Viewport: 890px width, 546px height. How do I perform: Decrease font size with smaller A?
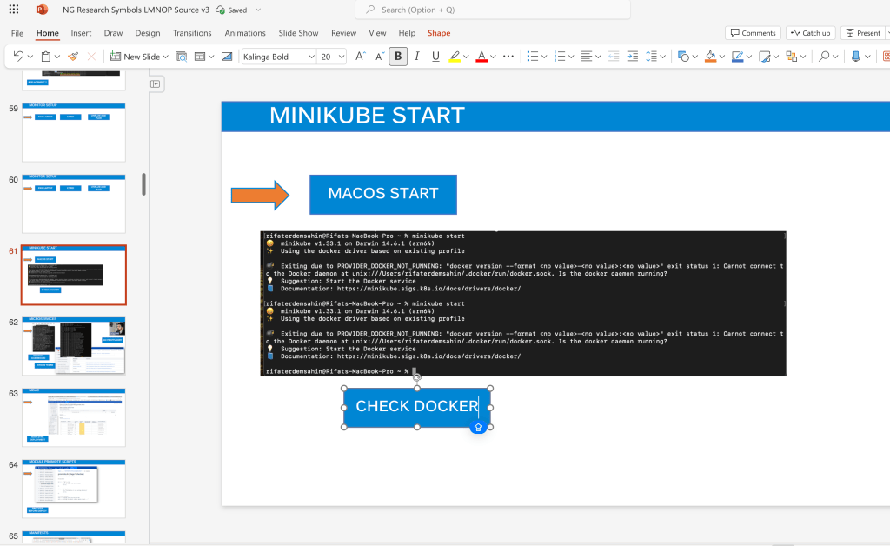379,57
